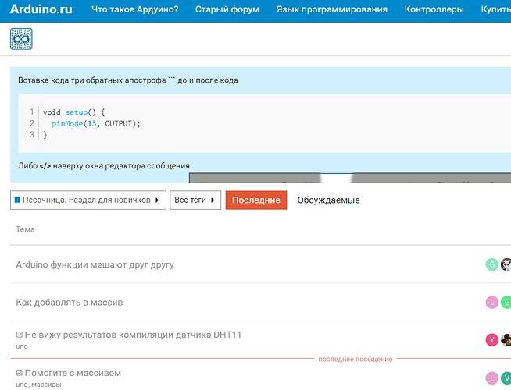The width and height of the screenshot is (511, 390).
Task: Open photo avatar on 'Arduino функции' row
Action: pyautogui.click(x=506, y=264)
